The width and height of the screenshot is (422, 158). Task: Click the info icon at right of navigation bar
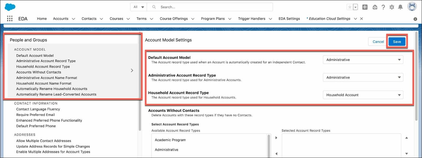[x=415, y=19]
